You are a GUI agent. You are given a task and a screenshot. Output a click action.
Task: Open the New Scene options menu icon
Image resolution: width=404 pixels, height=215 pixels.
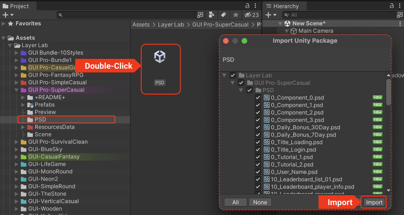click(400, 23)
